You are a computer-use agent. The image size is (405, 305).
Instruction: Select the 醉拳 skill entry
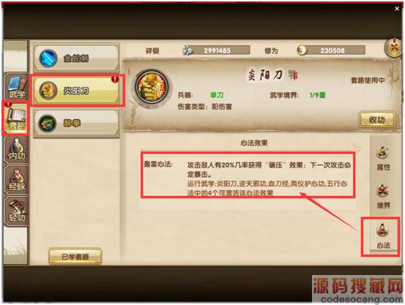76,124
